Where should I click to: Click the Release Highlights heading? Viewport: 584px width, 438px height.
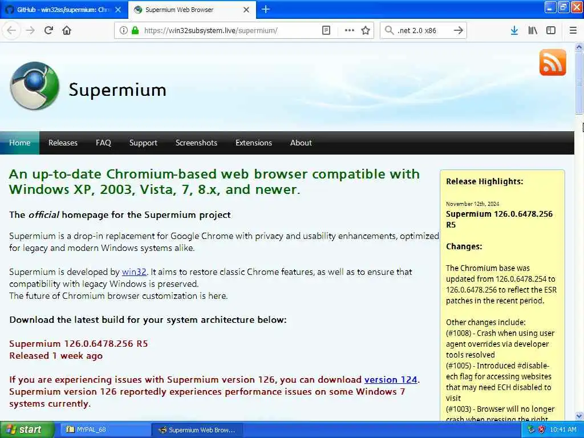point(485,181)
